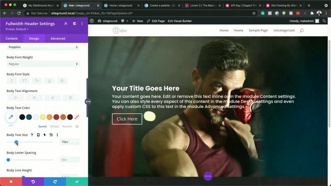
Task: Click the Click Here header button
Action: (x=127, y=119)
